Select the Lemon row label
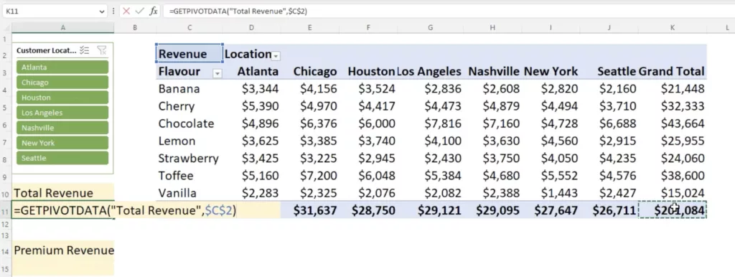This screenshot has width=735, height=277. pyautogui.click(x=177, y=141)
